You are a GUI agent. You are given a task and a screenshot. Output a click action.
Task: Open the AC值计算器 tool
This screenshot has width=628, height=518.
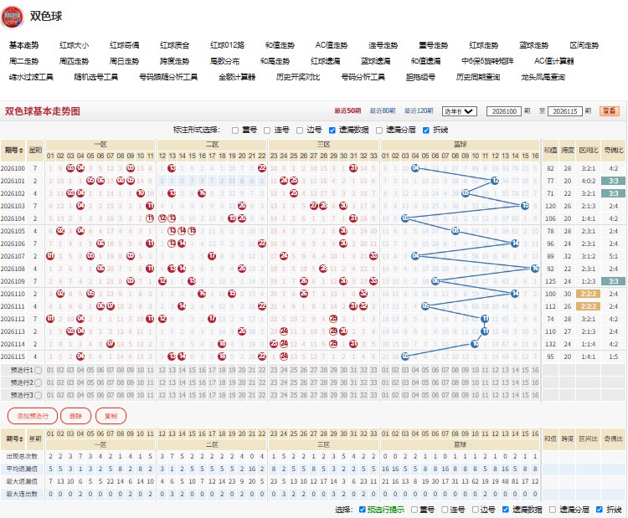554,61
